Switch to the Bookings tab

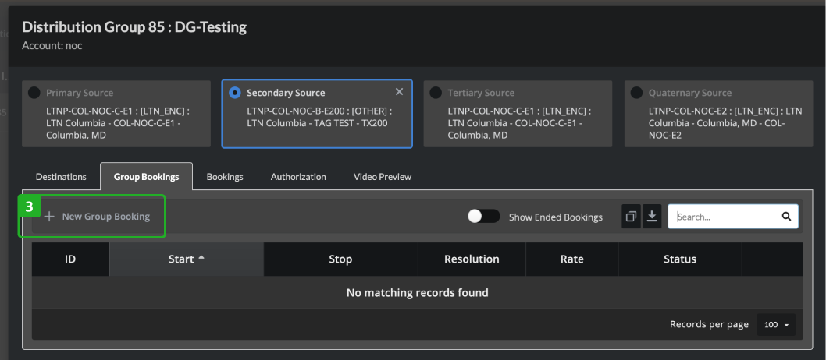[x=225, y=177]
